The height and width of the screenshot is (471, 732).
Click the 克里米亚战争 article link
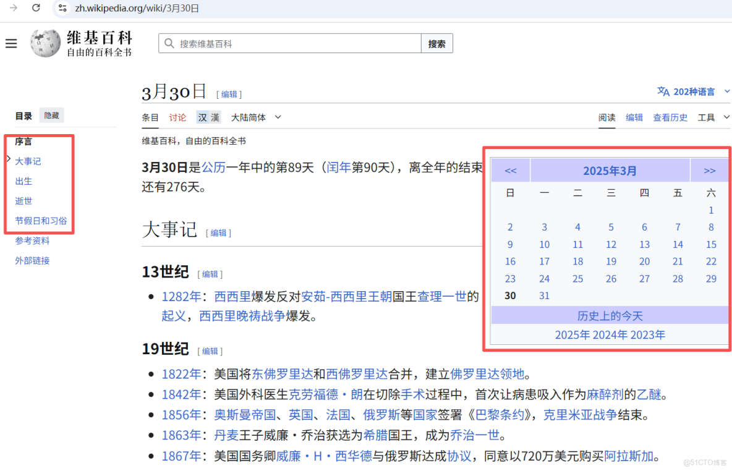(579, 415)
